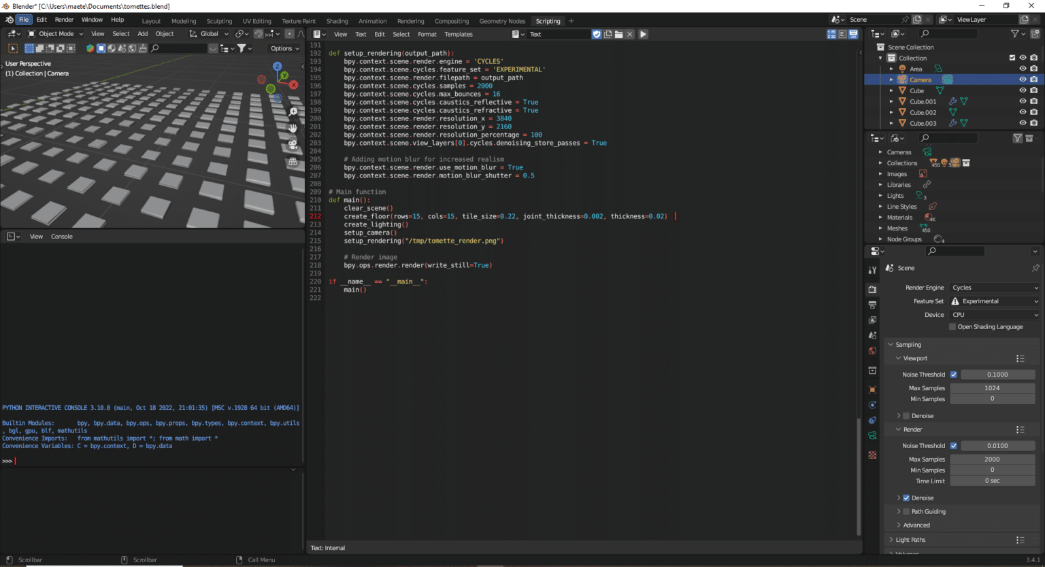The width and height of the screenshot is (1045, 567).
Task: Set the Max Samples value under Render
Action: (x=993, y=459)
